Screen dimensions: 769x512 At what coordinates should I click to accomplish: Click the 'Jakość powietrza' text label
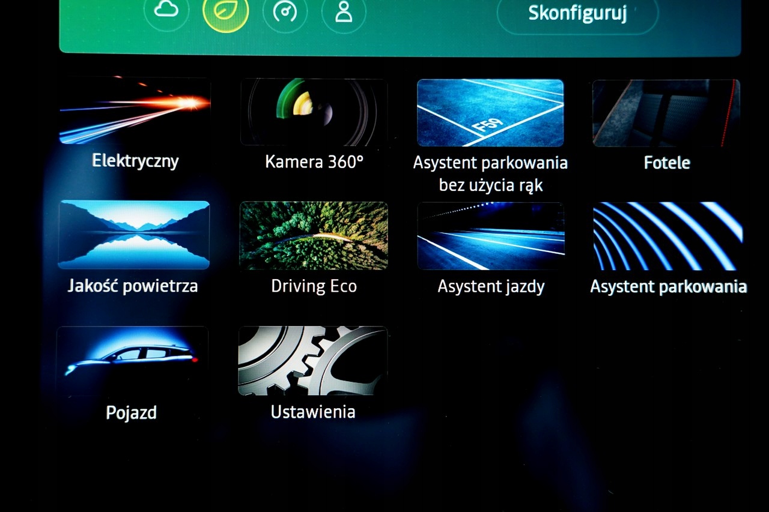pos(133,286)
